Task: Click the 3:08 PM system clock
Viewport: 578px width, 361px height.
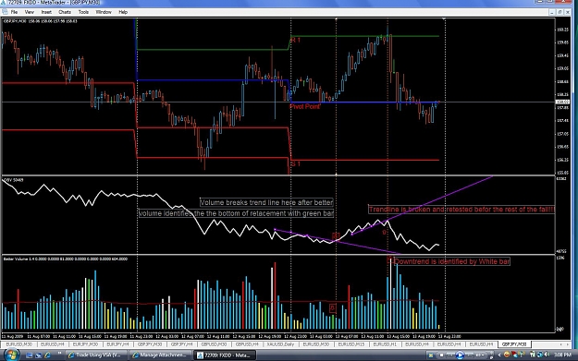Action: point(562,355)
